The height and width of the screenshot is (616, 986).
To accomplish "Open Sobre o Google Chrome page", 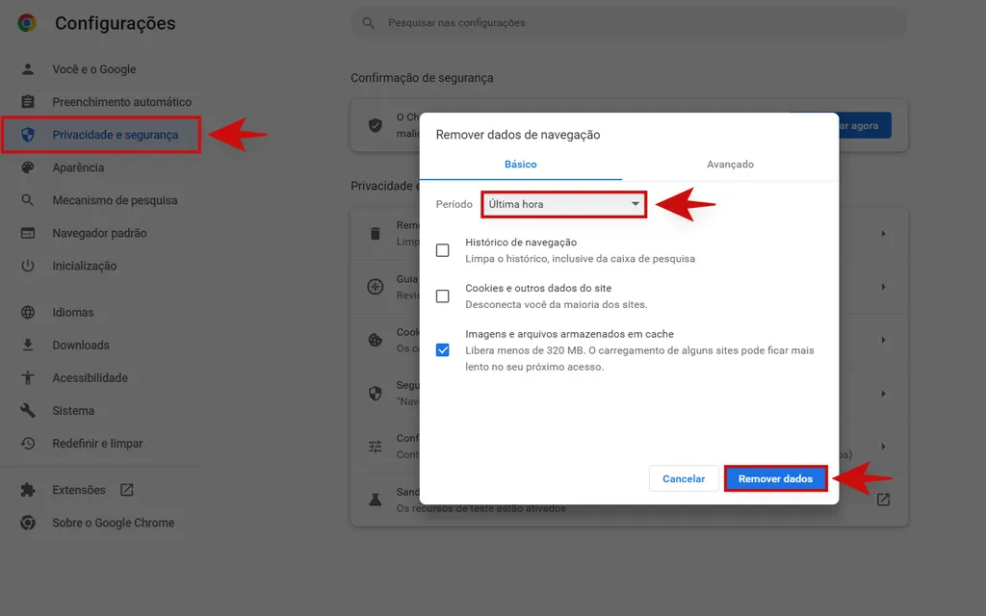I will [114, 523].
